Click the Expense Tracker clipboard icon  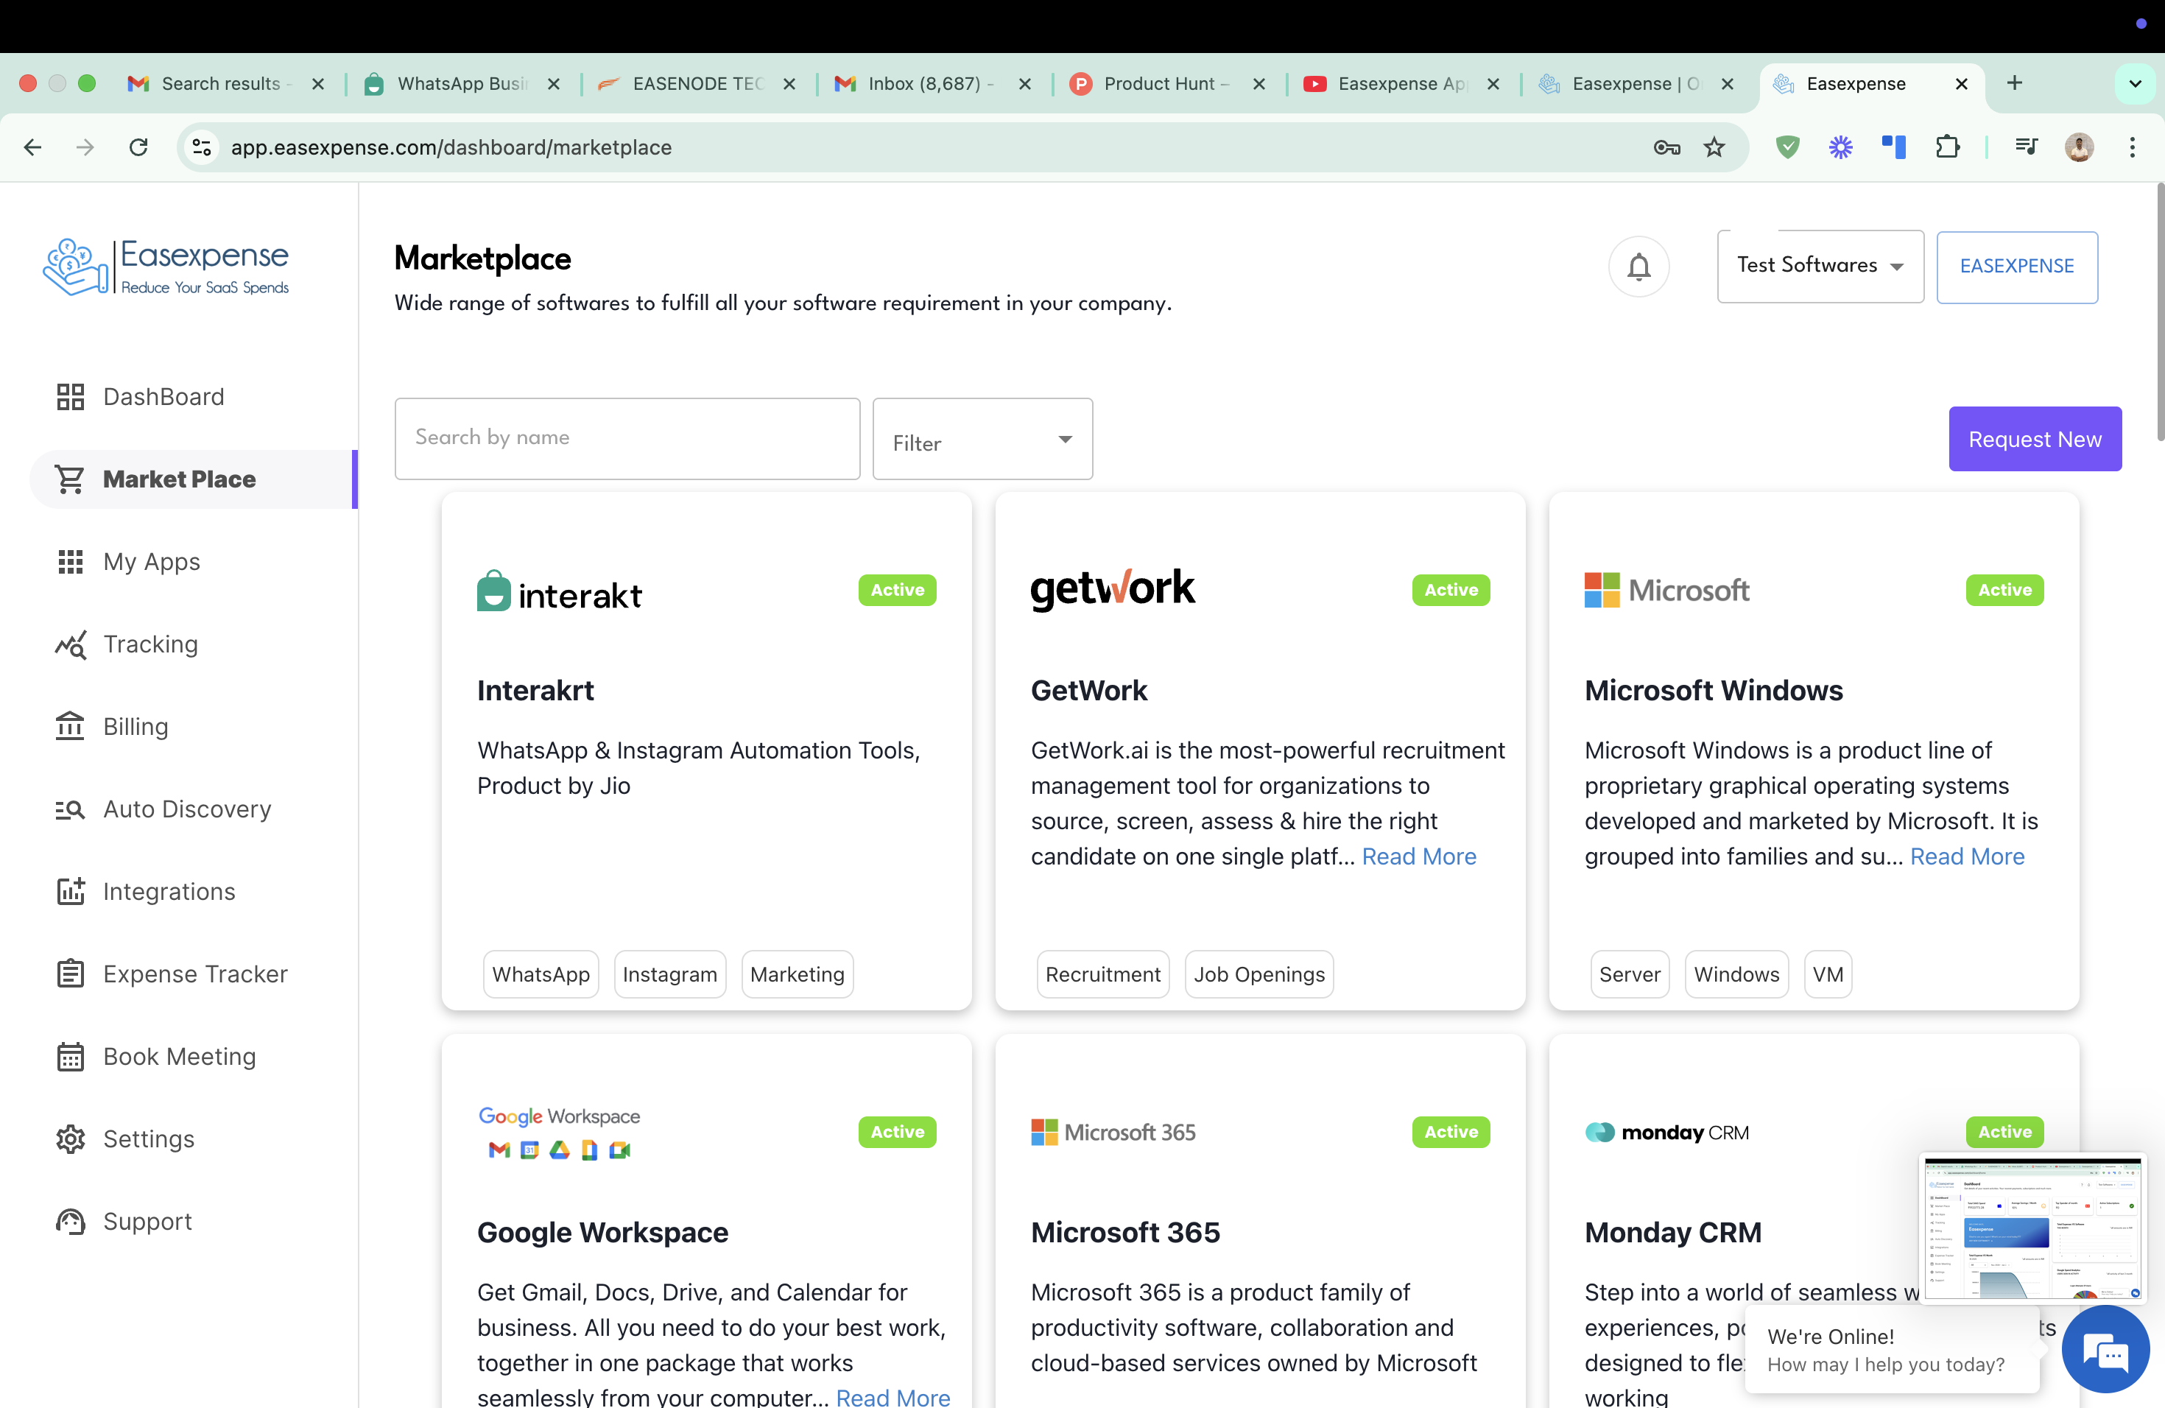coord(70,974)
